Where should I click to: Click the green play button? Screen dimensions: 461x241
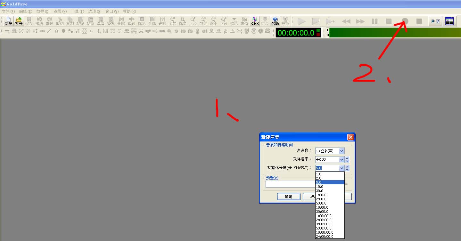[x=302, y=21]
